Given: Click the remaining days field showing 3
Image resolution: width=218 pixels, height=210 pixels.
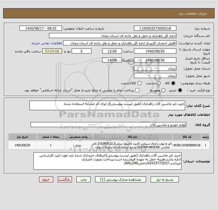Looking at the screenshot, I should [82, 51].
